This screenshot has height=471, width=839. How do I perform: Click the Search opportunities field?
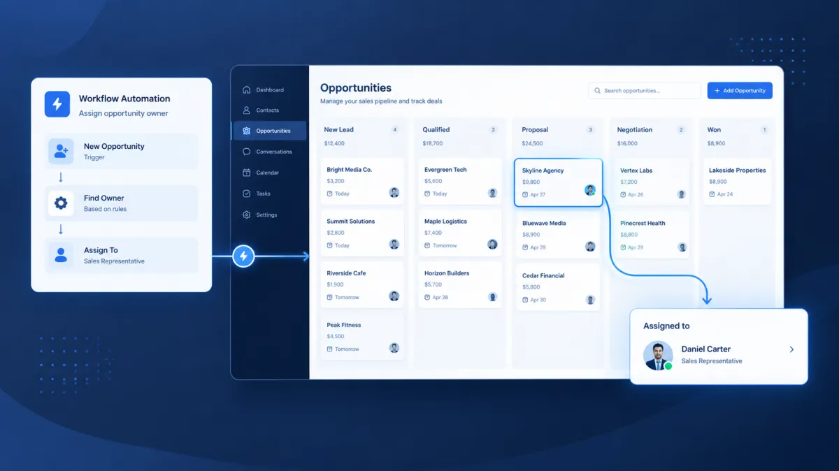click(645, 91)
